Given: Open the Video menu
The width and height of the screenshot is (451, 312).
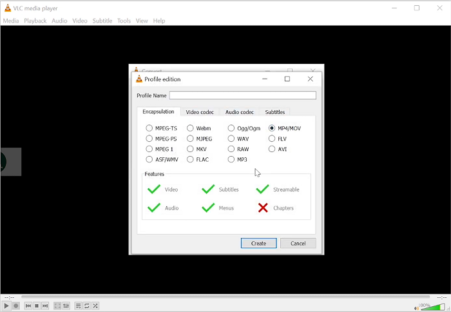Looking at the screenshot, I should pyautogui.click(x=80, y=21).
